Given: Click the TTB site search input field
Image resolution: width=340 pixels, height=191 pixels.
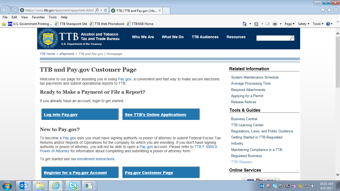Looking at the screenshot, I should pos(273,38).
